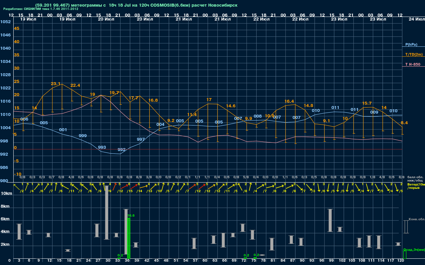Click the 008 pressure label

tap(258, 116)
